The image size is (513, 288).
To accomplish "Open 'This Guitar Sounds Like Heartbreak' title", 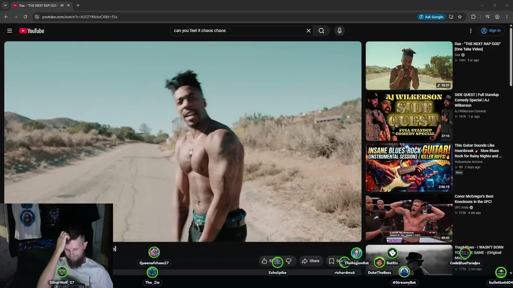I will (x=478, y=151).
